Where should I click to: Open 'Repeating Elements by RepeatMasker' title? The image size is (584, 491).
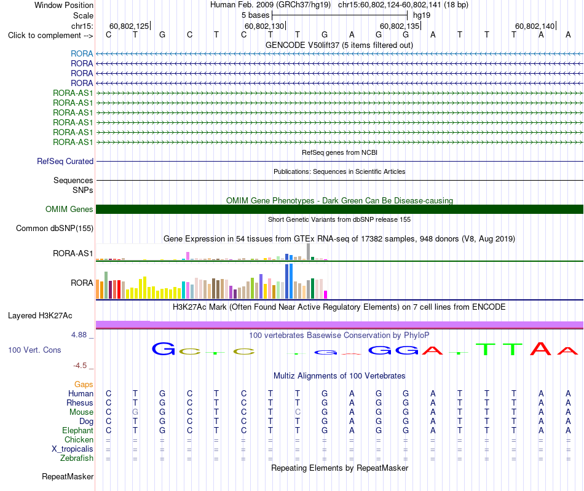pyautogui.click(x=340, y=468)
